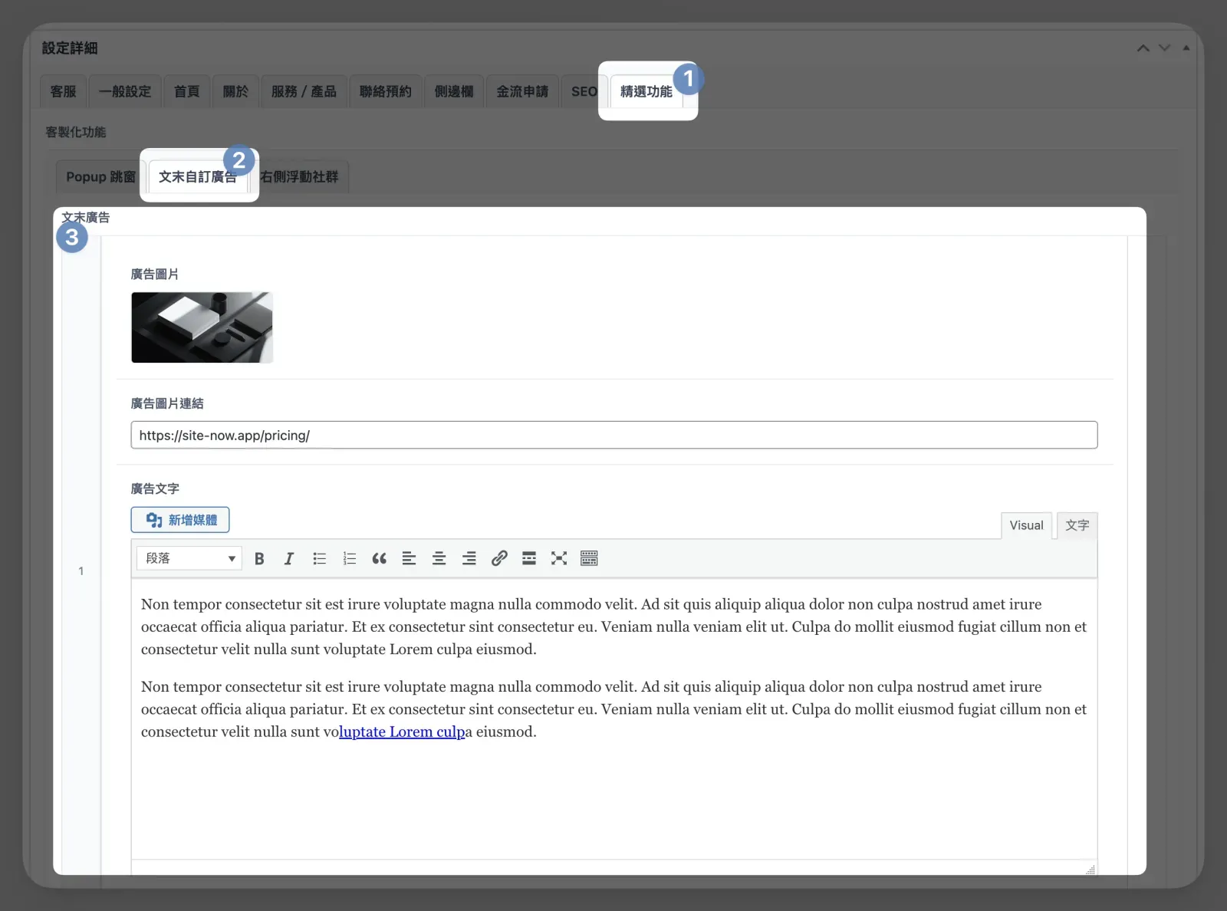Screen dimensions: 1227x911
Task: Select the 廣告圖片 thumbnail image
Action: (202, 327)
